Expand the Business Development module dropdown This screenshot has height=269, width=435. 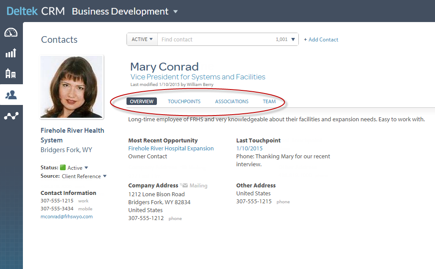click(175, 12)
